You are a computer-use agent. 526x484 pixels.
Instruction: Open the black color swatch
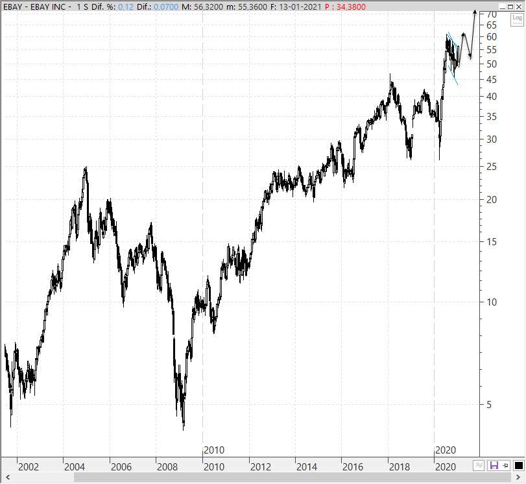click(519, 466)
